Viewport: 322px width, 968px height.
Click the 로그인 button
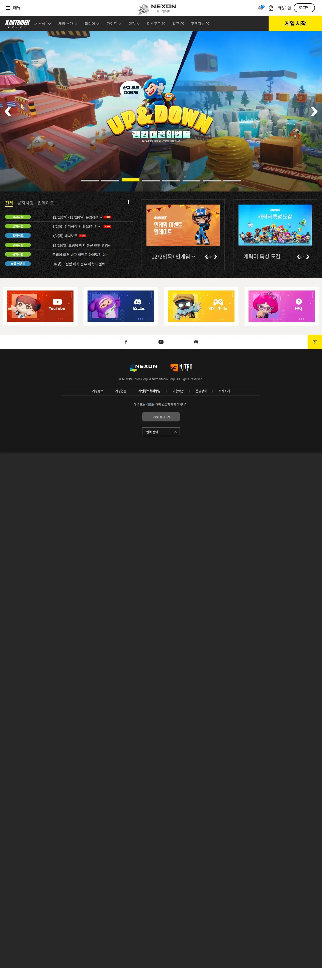tap(304, 8)
